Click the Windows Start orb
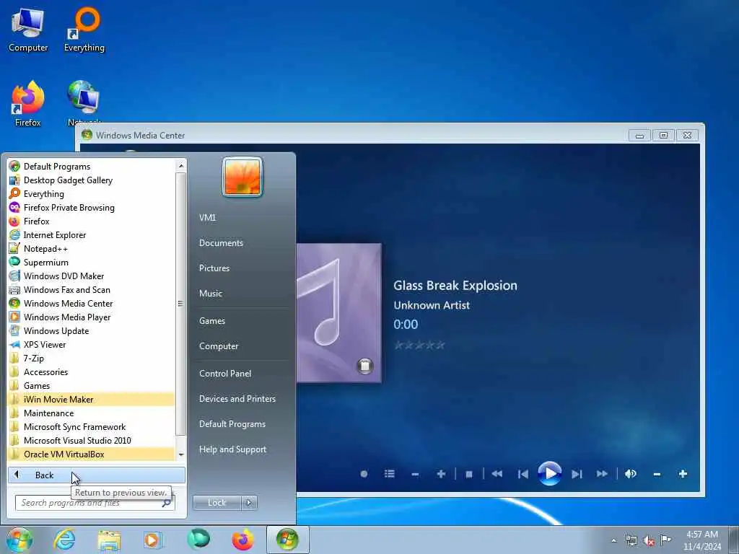This screenshot has width=739, height=554. (19, 540)
